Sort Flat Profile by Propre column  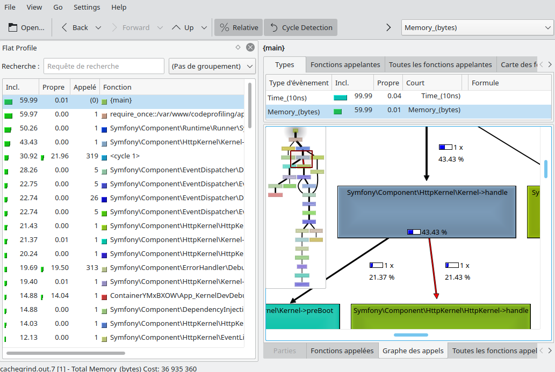click(x=53, y=87)
